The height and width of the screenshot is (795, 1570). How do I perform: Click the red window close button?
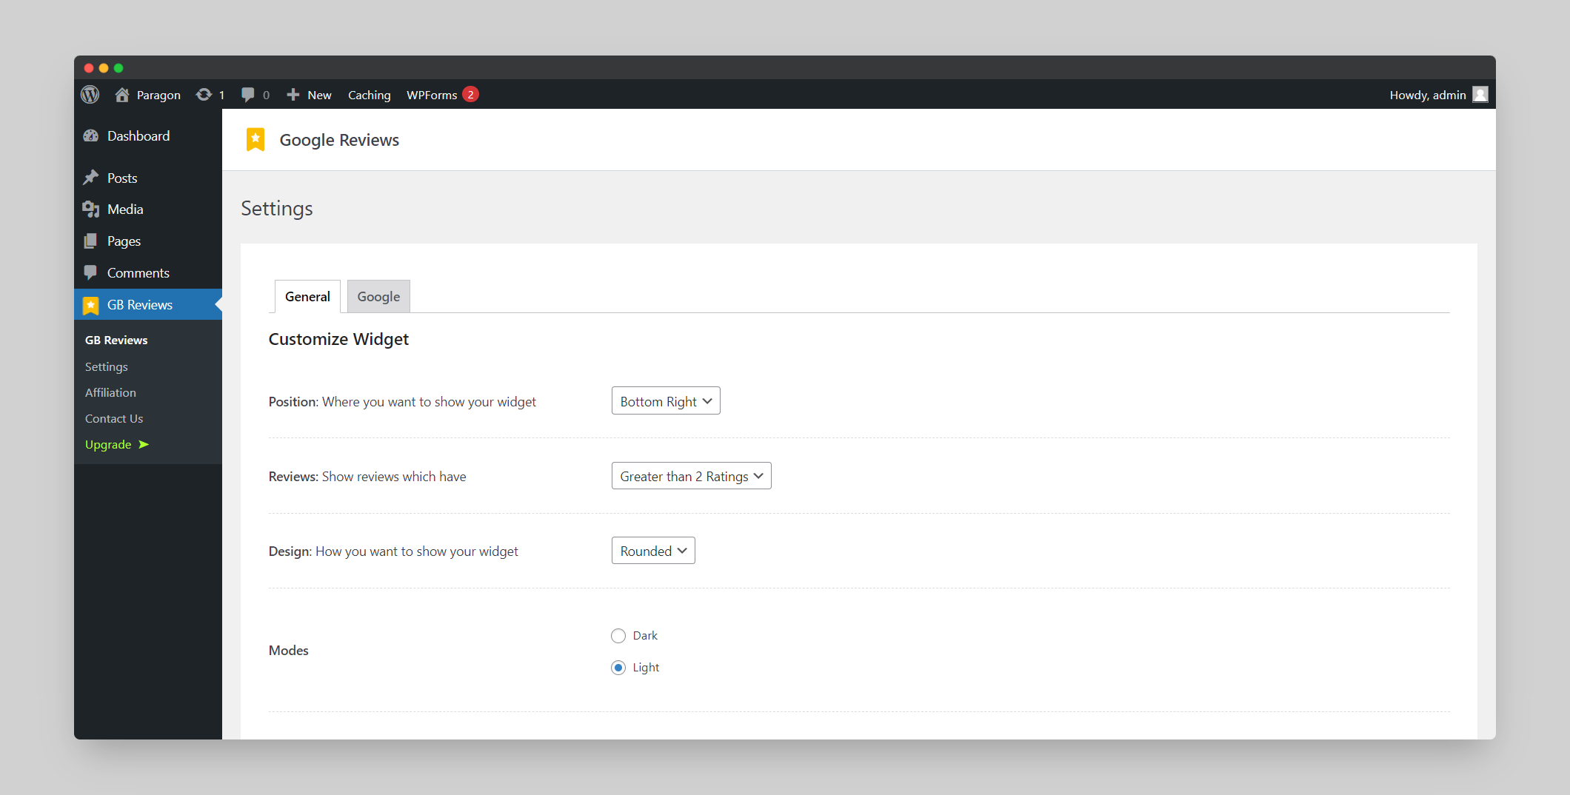(89, 68)
